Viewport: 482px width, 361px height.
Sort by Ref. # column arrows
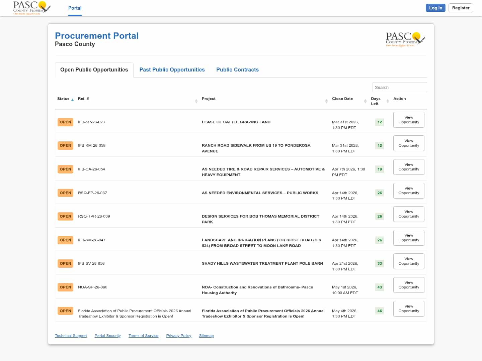coord(196,101)
